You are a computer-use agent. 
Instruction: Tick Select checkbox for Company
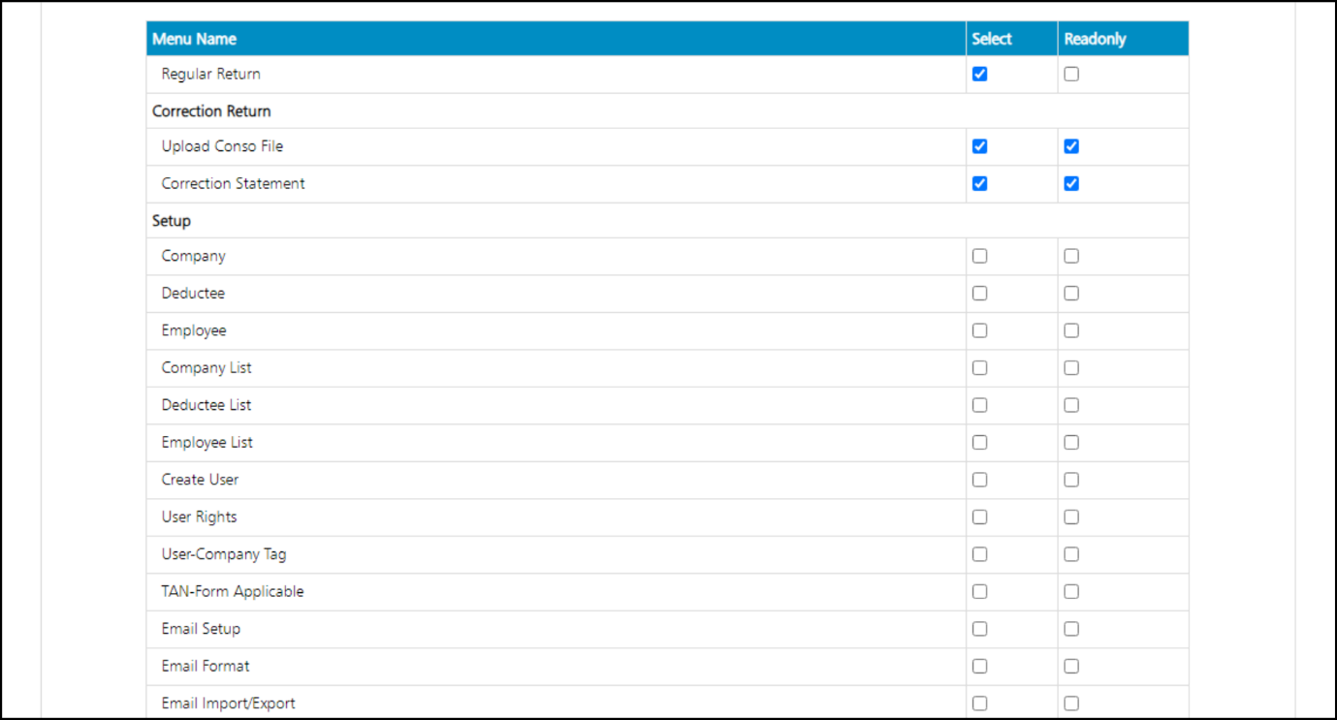click(979, 256)
